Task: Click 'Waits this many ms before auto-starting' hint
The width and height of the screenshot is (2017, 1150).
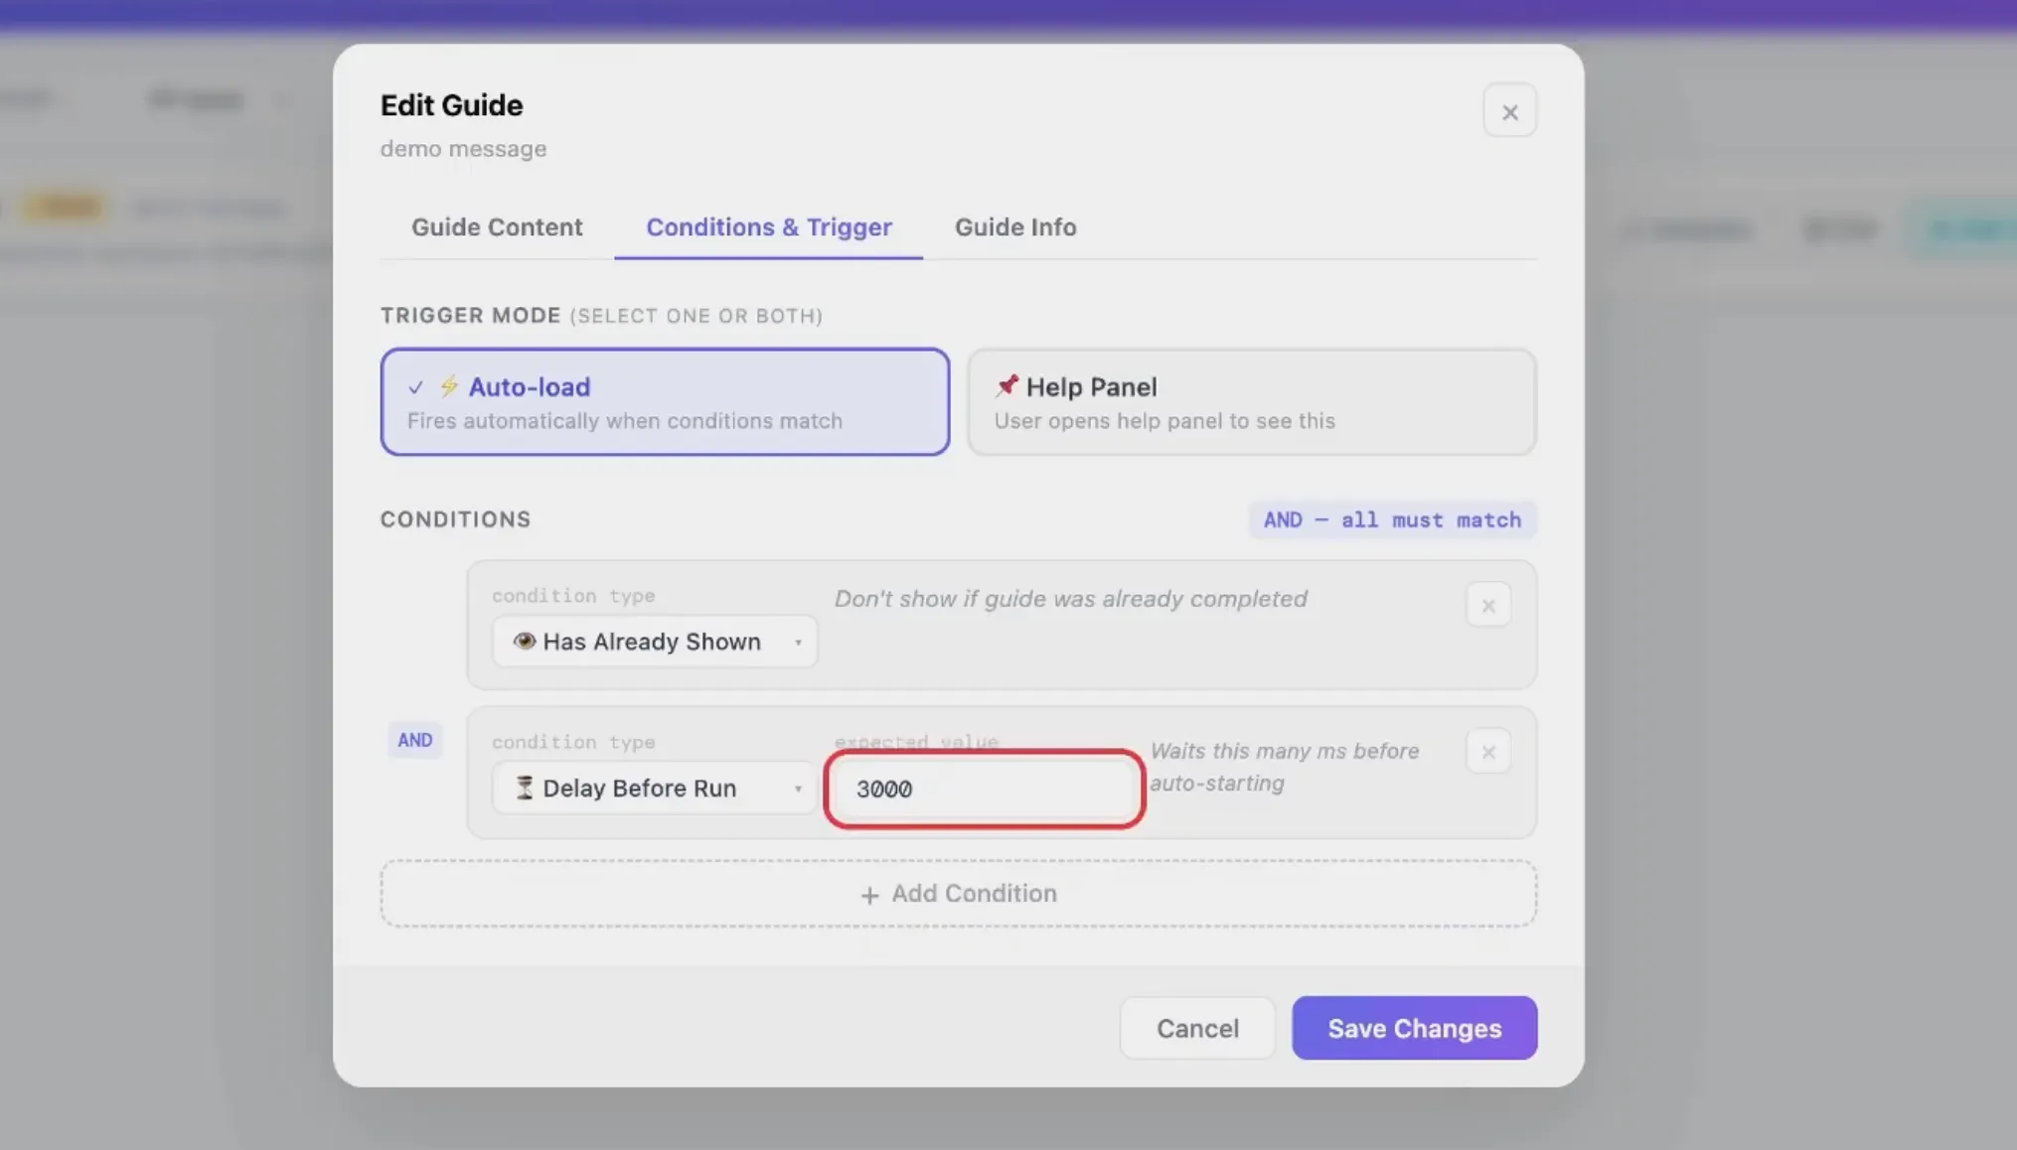Action: [x=1284, y=767]
